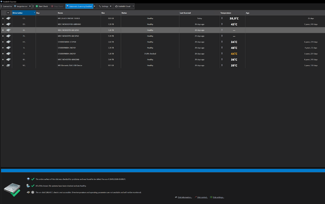Screen dimensions: 325x204
Task: Toggle Automatic Scanning Enabled button
Action: tap(79, 6)
